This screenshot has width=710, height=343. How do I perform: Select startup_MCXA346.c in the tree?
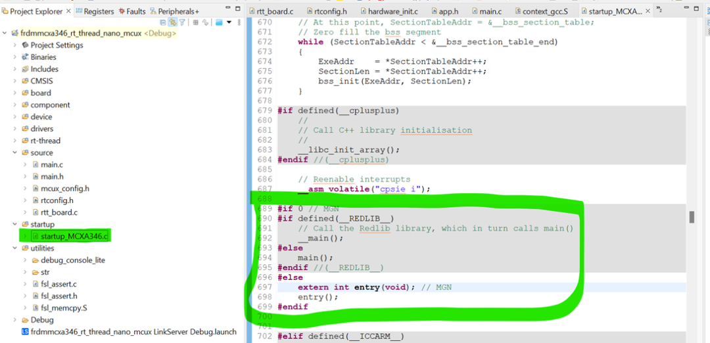(74, 236)
